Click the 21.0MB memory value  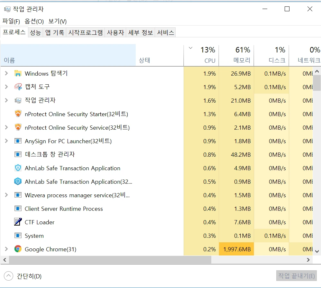click(x=241, y=101)
